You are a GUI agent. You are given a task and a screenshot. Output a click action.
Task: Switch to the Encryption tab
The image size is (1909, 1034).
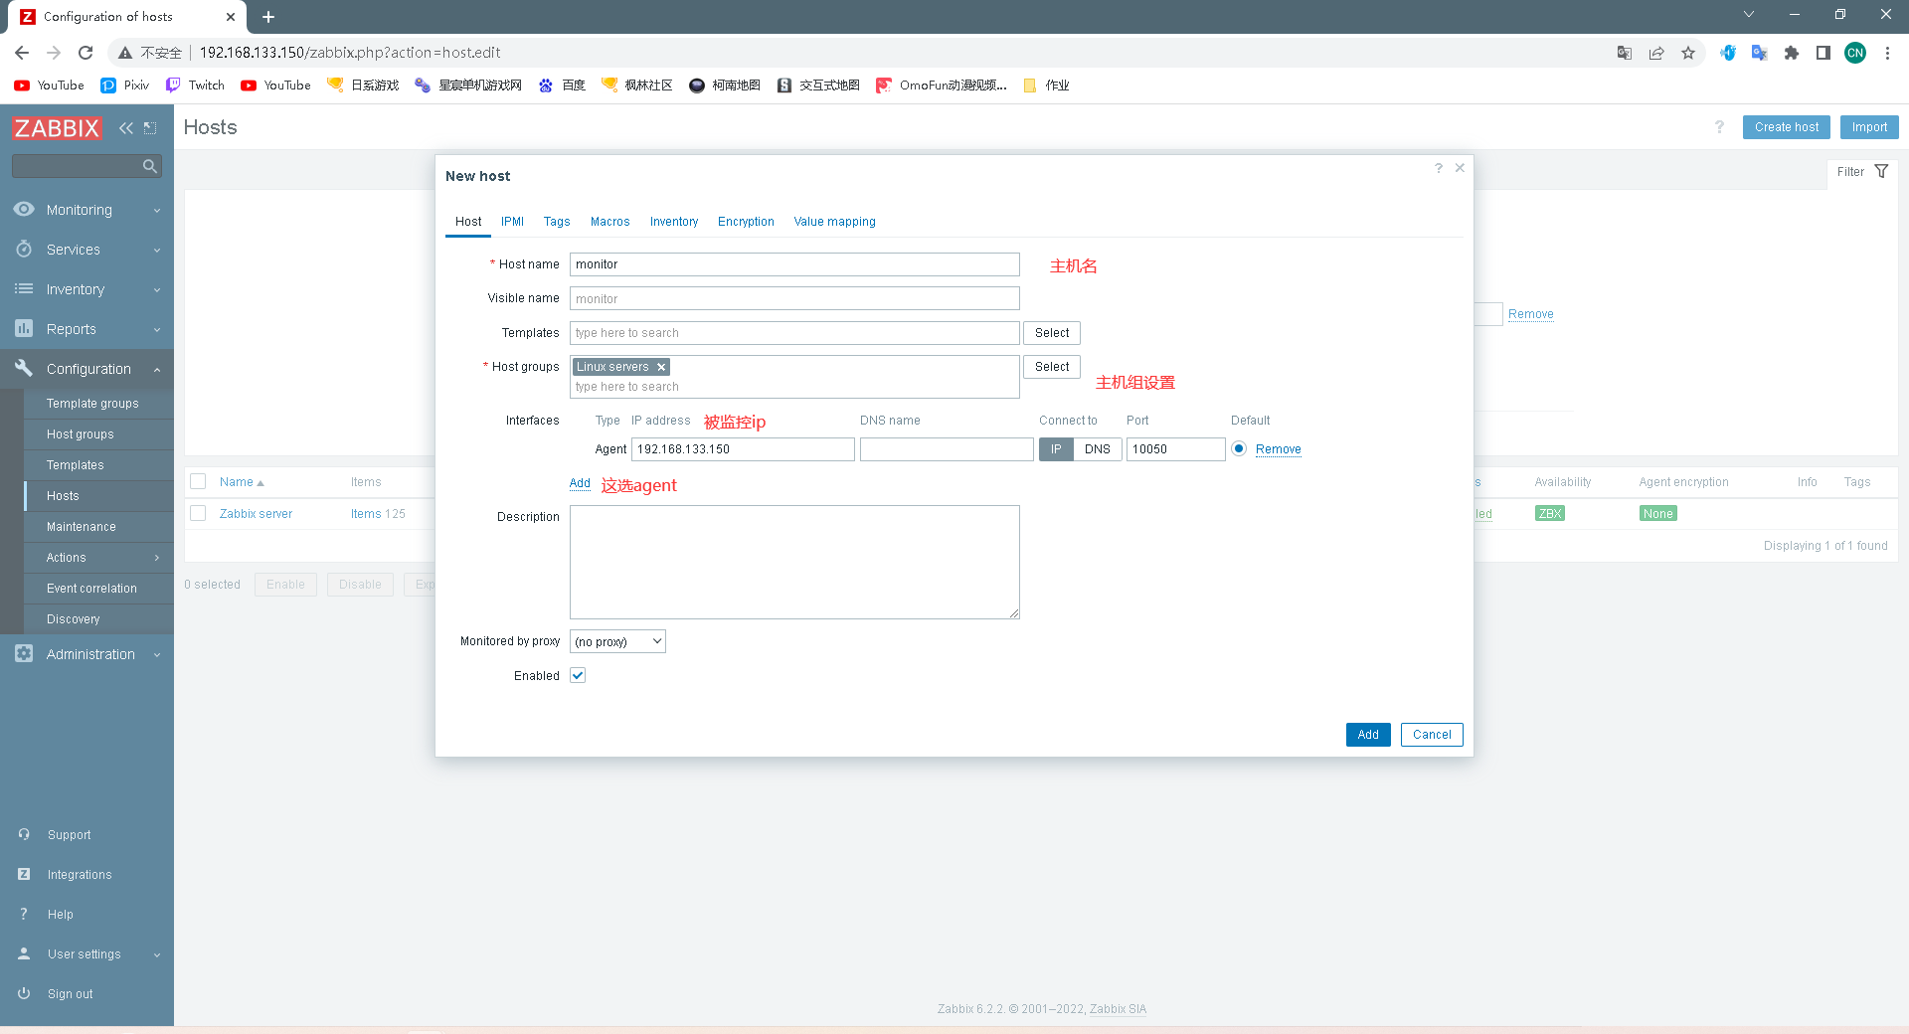(x=746, y=222)
